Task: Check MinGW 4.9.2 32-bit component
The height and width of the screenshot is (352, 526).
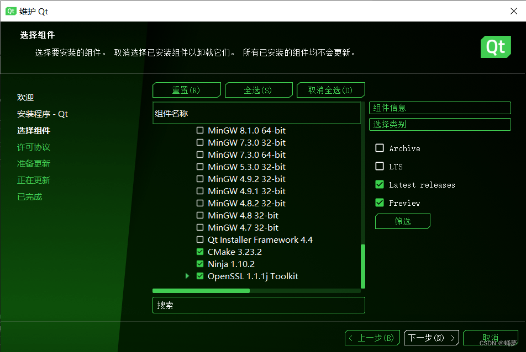Action: tap(200, 179)
